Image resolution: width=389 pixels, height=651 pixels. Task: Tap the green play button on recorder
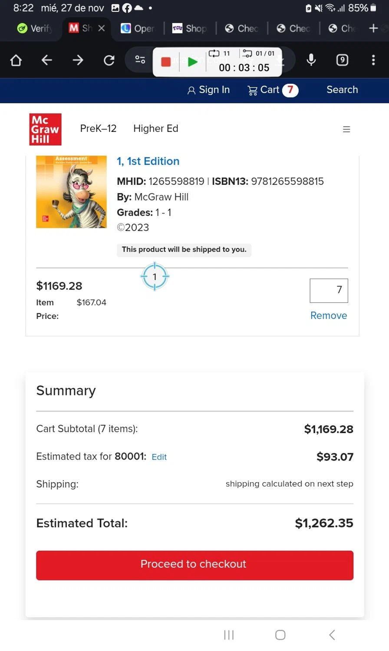pyautogui.click(x=192, y=62)
